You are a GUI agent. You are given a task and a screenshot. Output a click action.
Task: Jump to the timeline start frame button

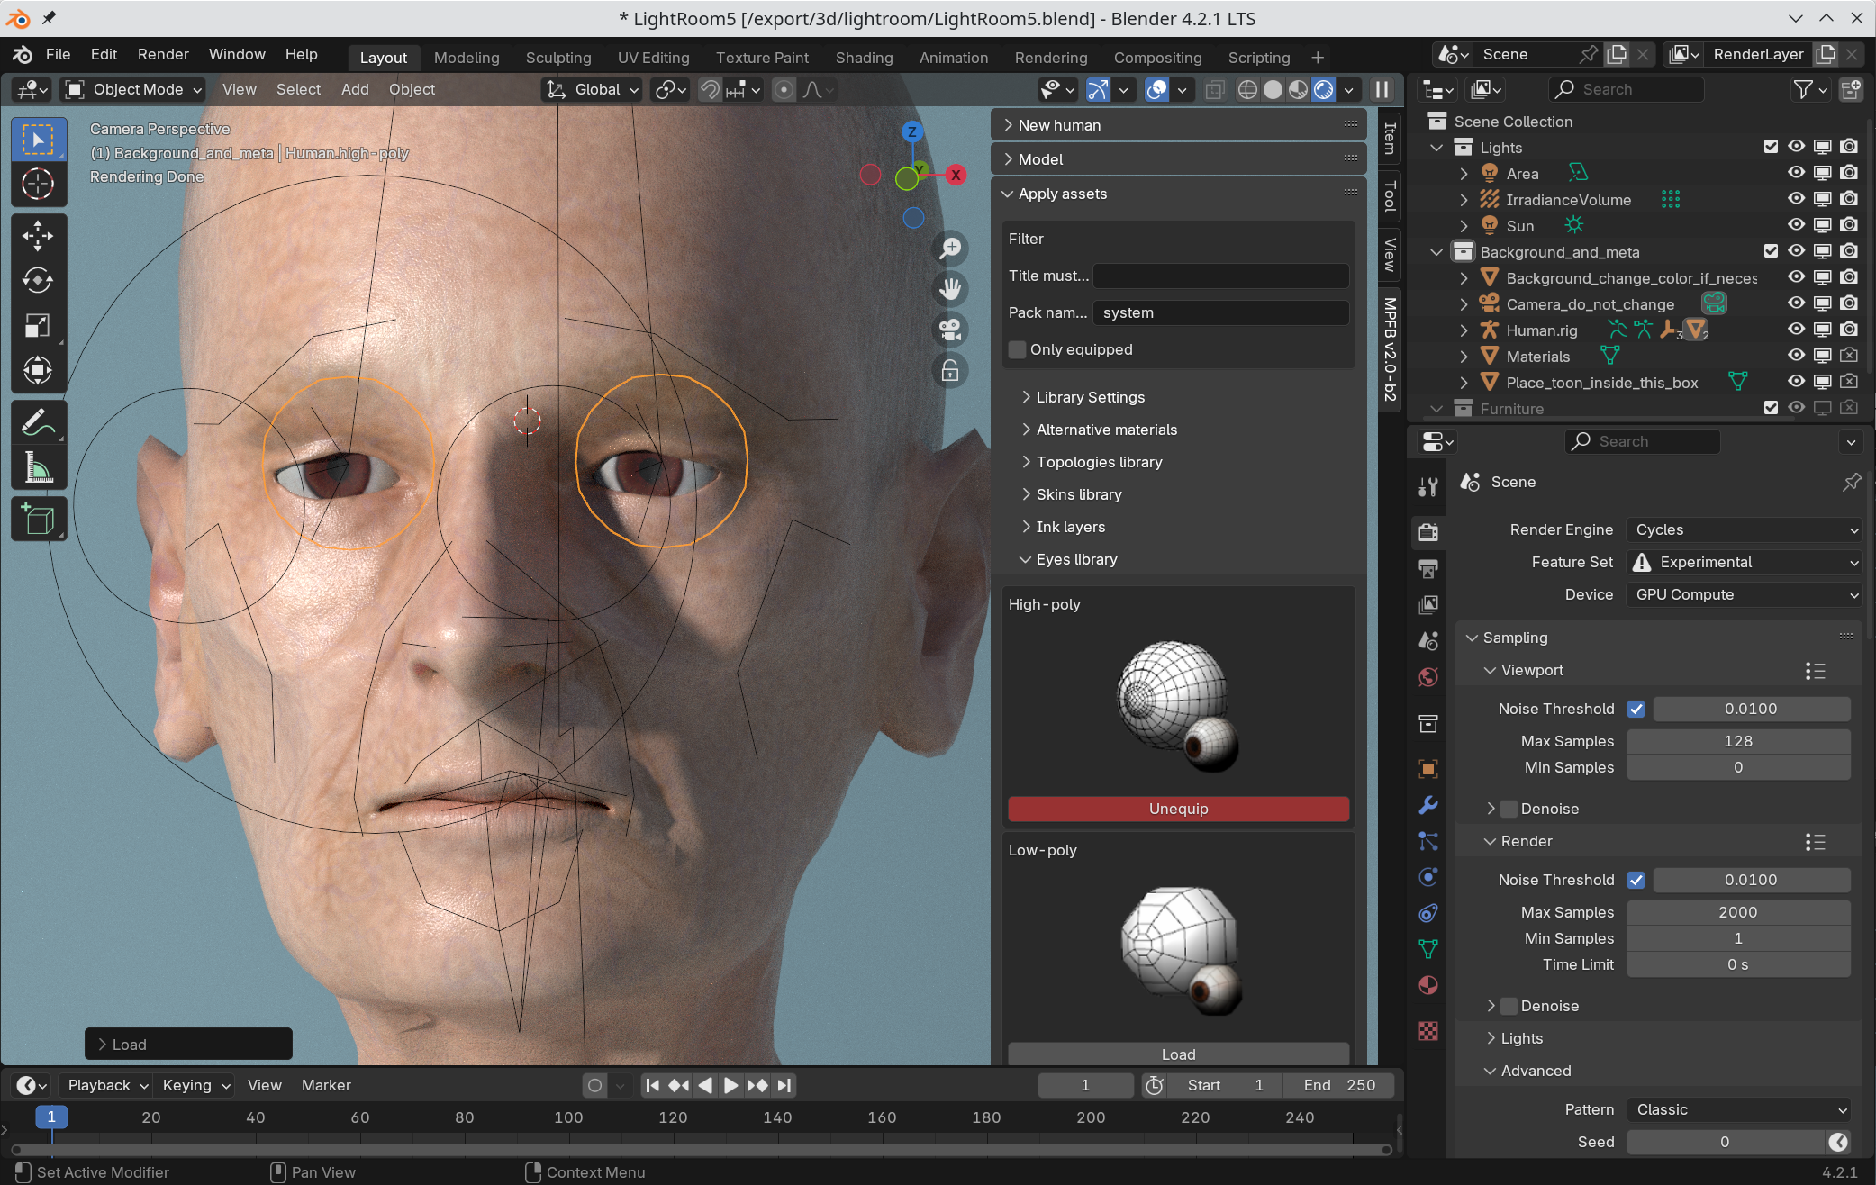pos(652,1085)
